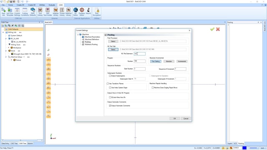Image resolution: width=267 pixels, height=150 pixels.
Task: Click the blue color swatch in the status bar
Action: pos(244,148)
